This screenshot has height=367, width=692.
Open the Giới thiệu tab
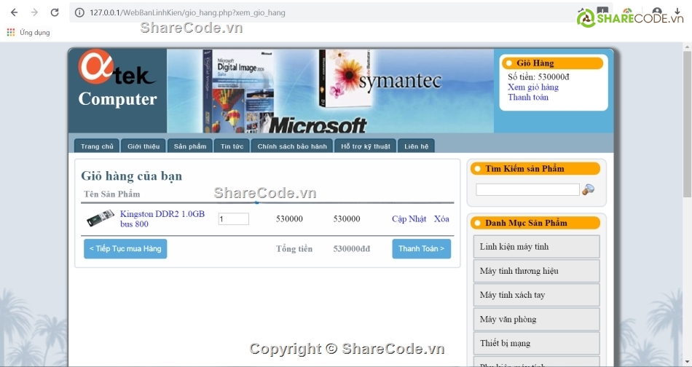pyautogui.click(x=143, y=146)
